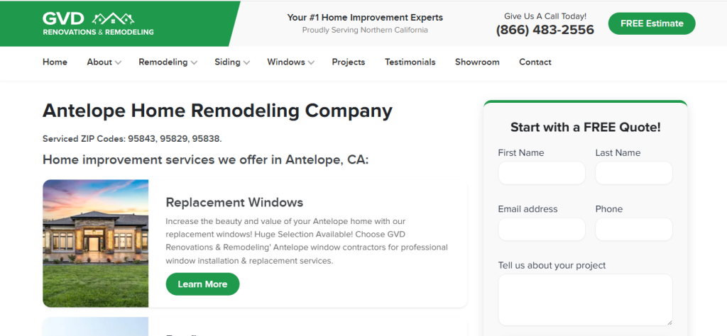Click Learn More under Replacement Windows

click(202, 284)
